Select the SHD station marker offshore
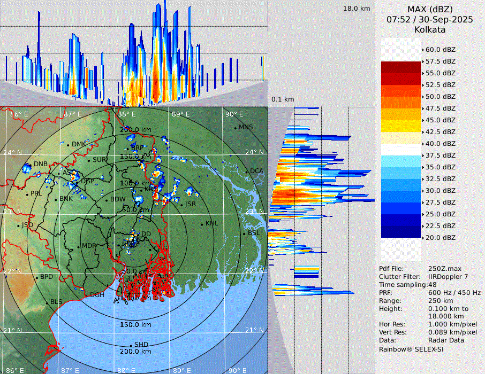Viewport: 485px width, 374px height. (131, 345)
